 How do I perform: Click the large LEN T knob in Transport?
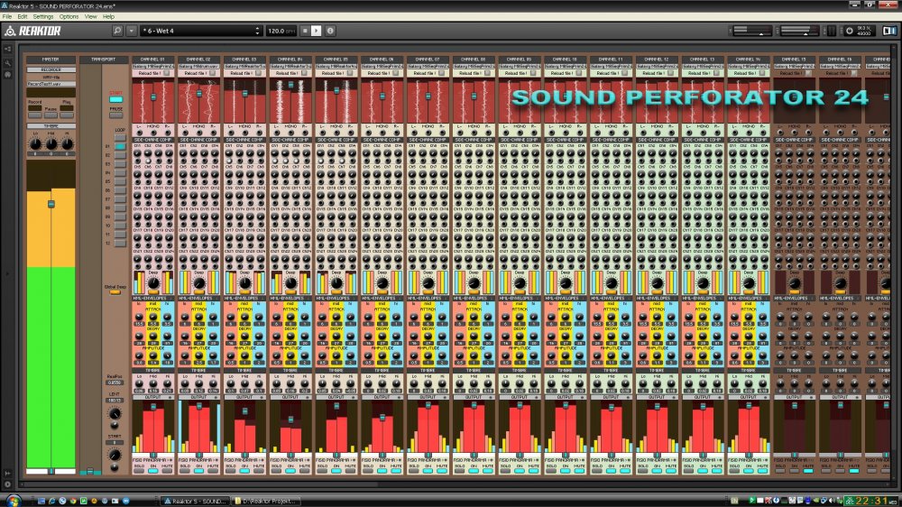click(115, 414)
